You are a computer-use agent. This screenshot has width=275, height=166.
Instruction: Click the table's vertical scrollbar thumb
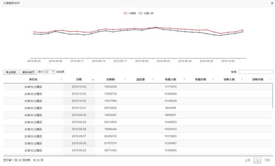(272, 96)
